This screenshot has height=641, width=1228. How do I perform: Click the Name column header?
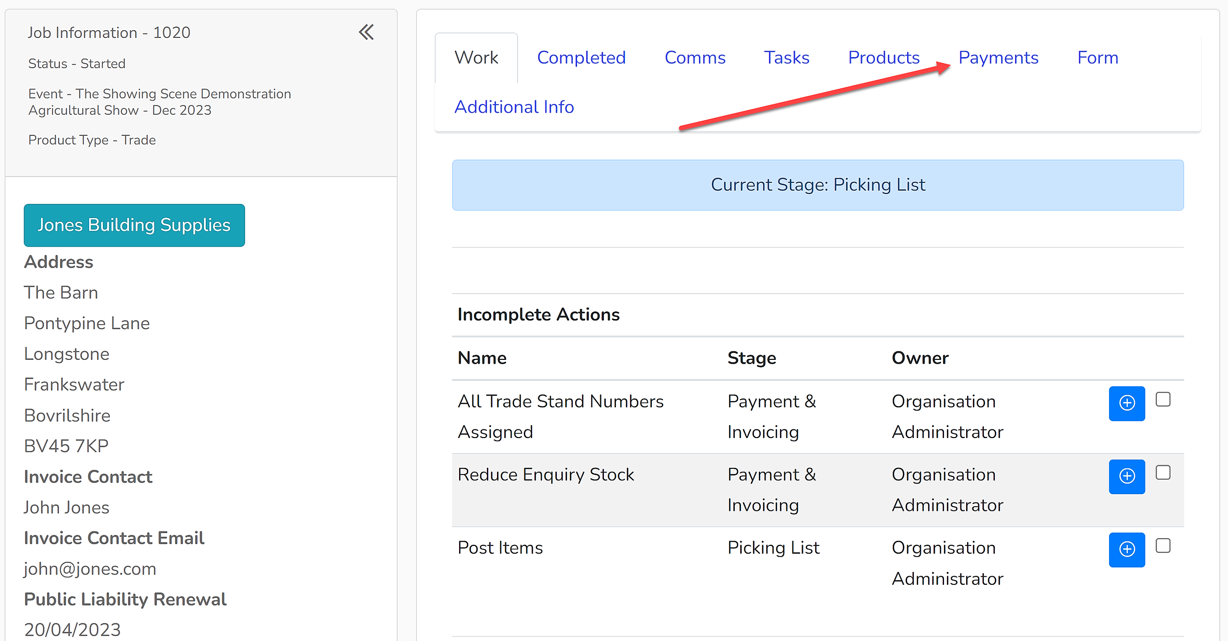[x=482, y=358]
